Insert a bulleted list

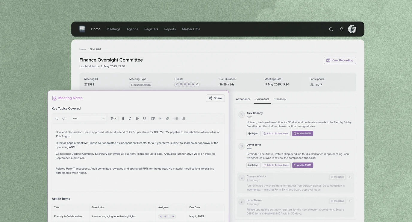pyautogui.click(x=176, y=118)
